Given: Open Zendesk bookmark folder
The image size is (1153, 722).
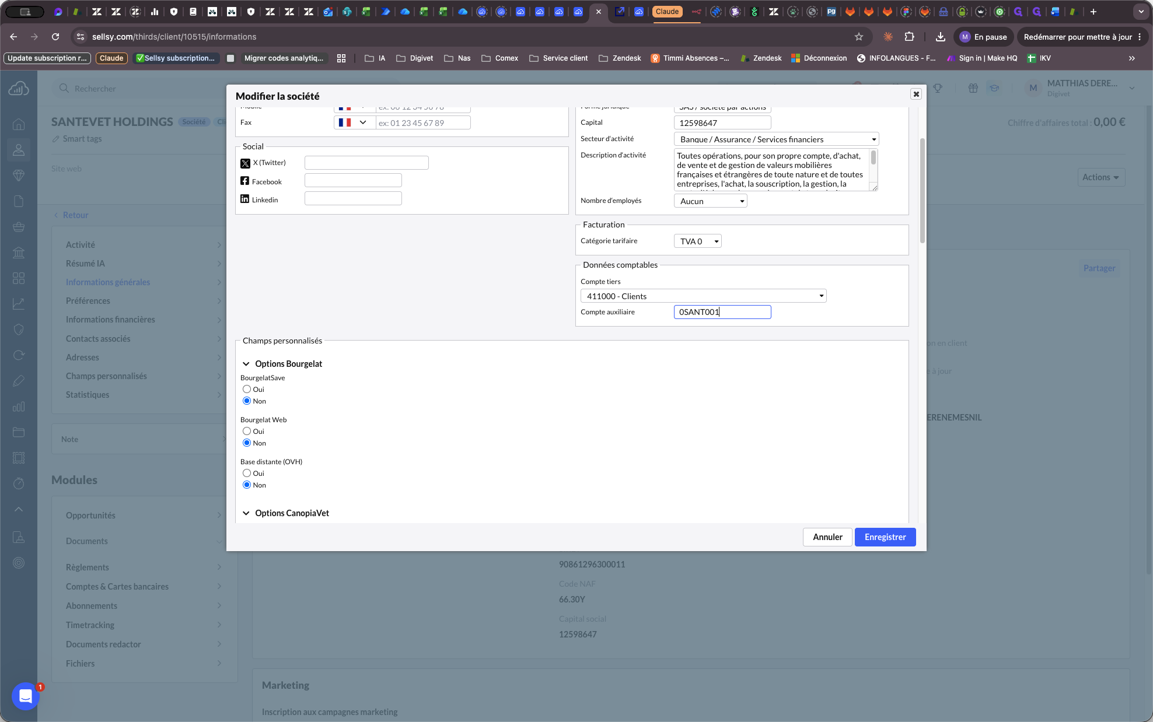Looking at the screenshot, I should [x=620, y=58].
